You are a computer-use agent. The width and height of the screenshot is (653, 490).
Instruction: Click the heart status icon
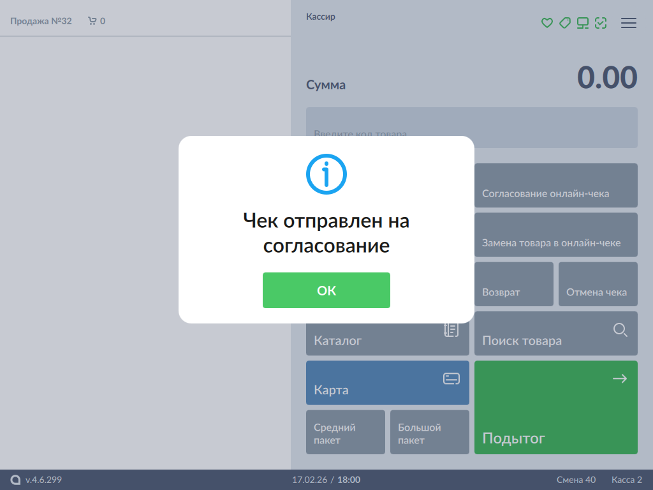(547, 23)
